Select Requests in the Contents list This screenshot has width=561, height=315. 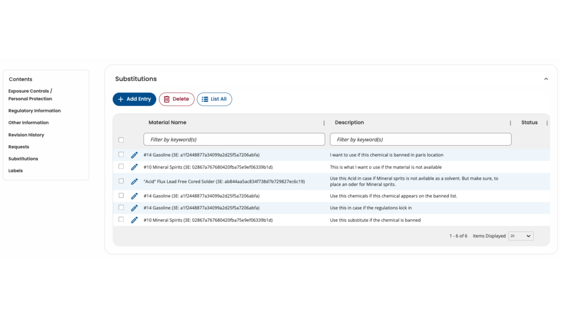pyautogui.click(x=19, y=147)
